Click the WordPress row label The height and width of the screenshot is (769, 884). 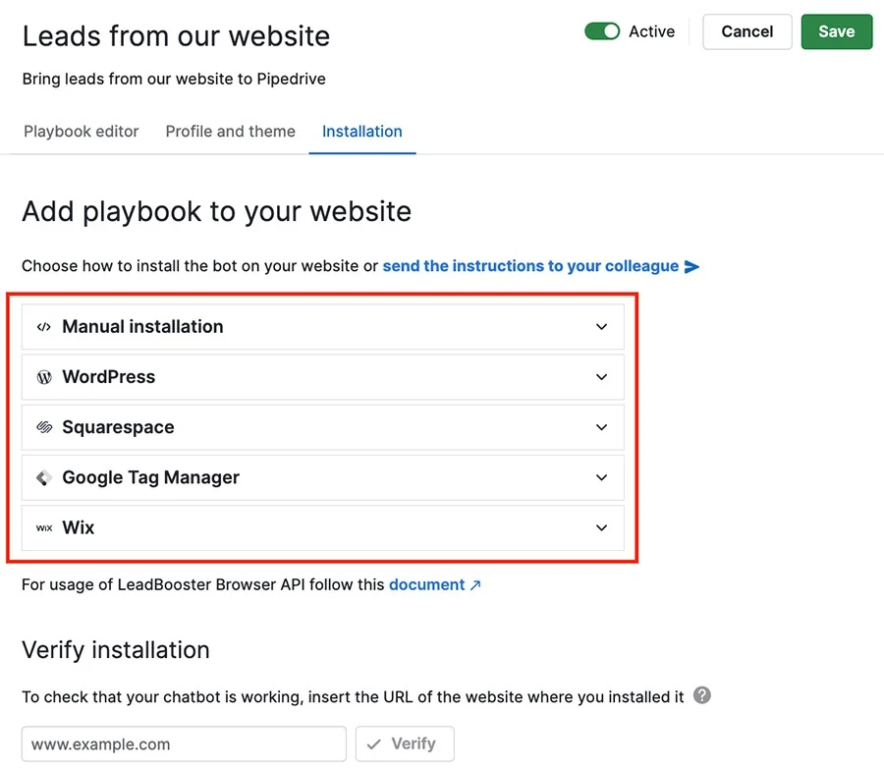[x=109, y=377]
